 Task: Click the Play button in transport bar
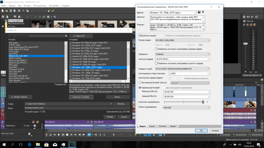pos(59,135)
